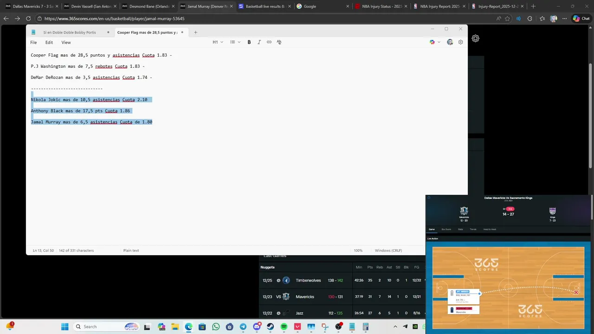This screenshot has width=594, height=334.
Task: Open Telegram from the taskbar
Action: tap(243, 327)
